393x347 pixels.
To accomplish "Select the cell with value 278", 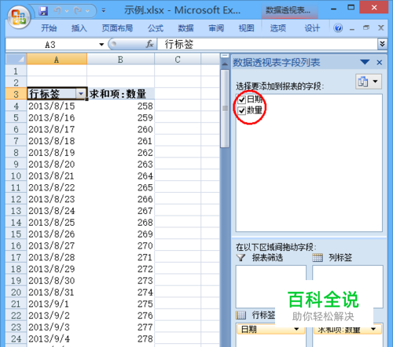I will (x=120, y=338).
